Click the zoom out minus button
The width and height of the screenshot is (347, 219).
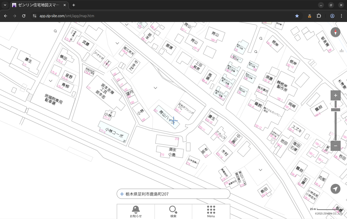[335, 146]
